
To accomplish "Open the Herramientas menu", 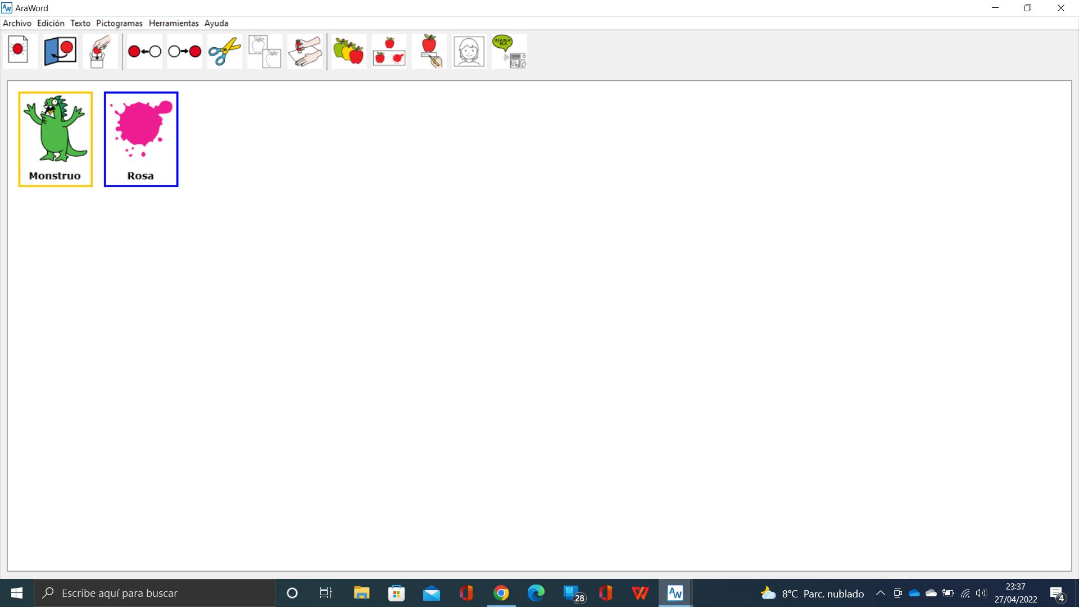I will [x=174, y=23].
